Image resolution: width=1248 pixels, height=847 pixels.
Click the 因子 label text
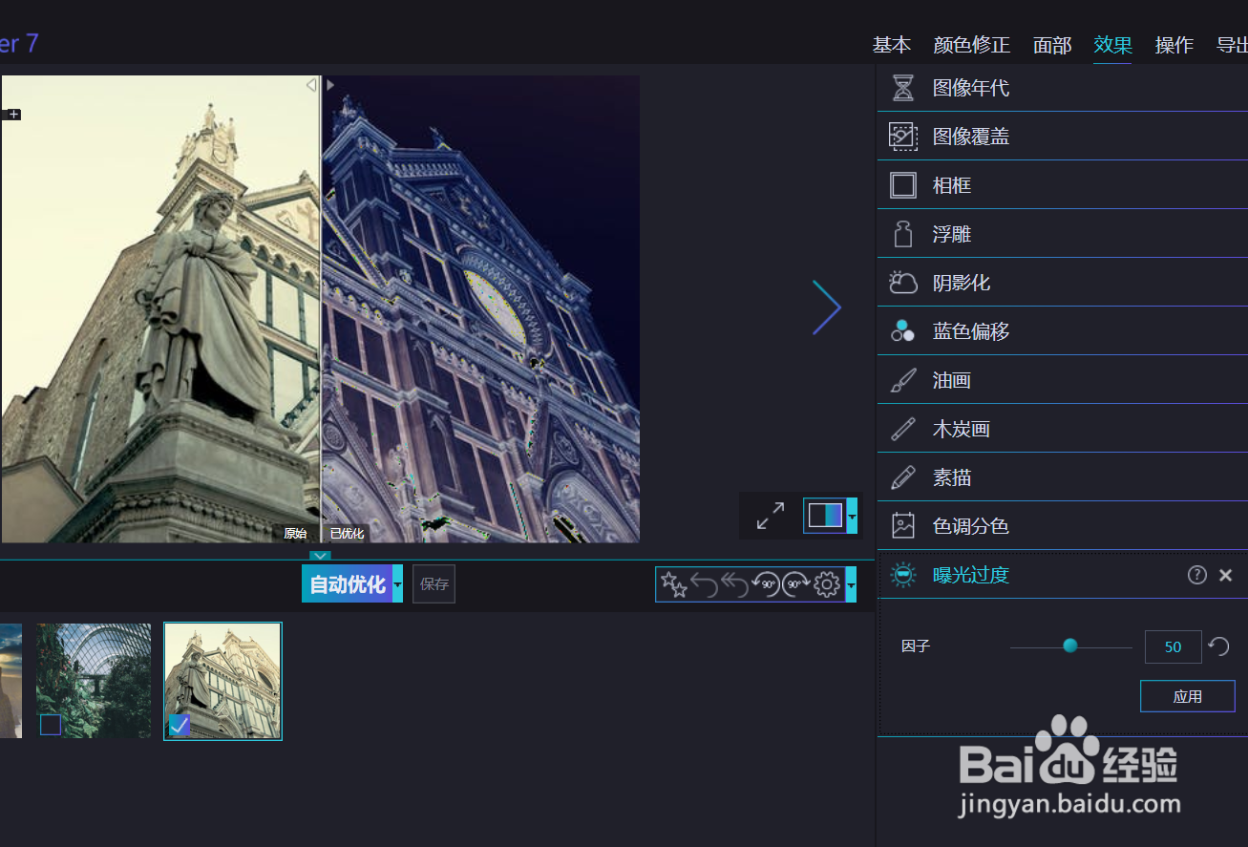(x=916, y=646)
